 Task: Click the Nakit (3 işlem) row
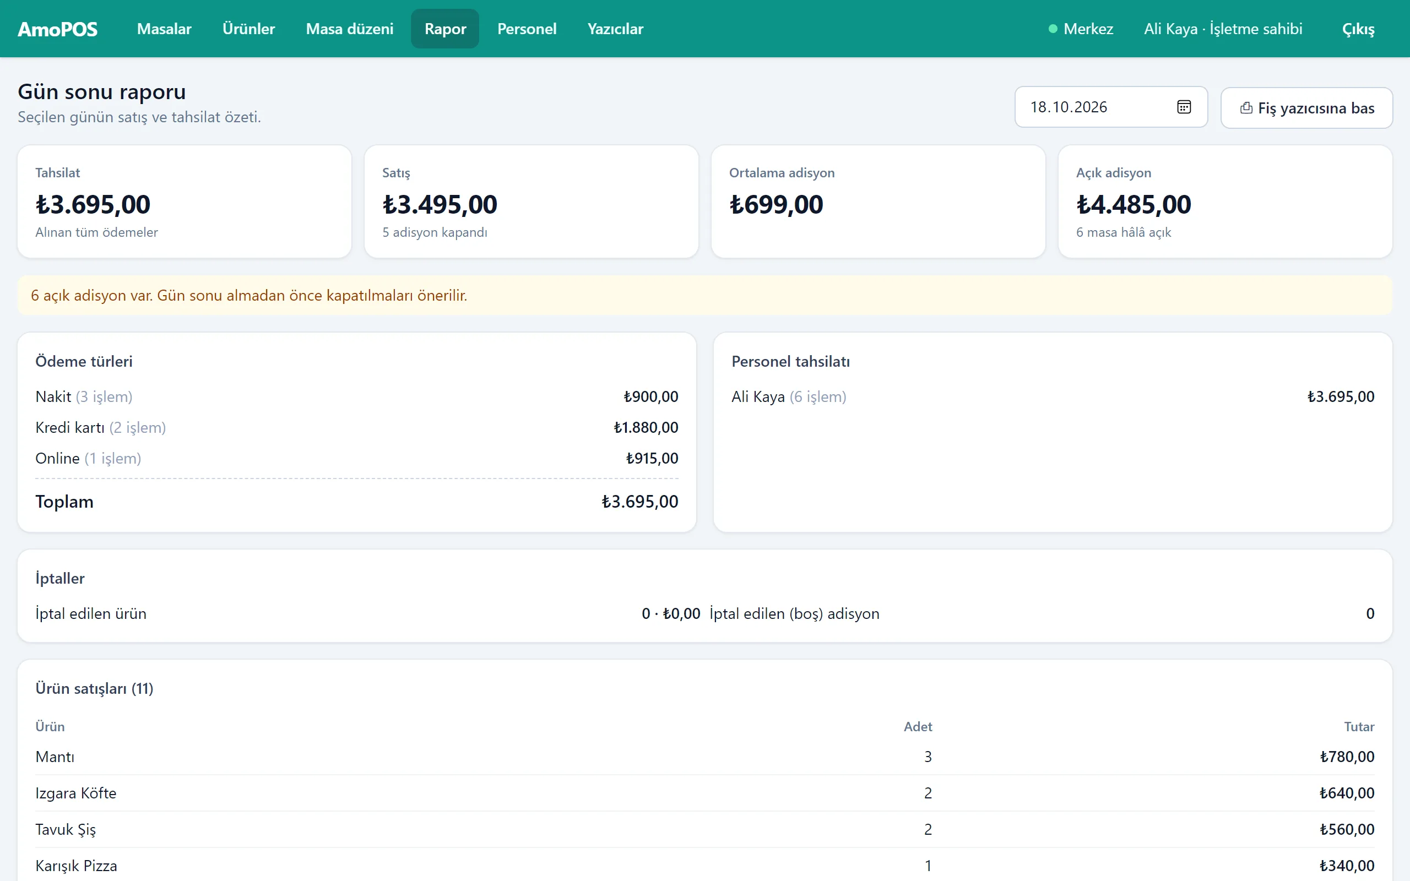pyautogui.click(x=356, y=397)
